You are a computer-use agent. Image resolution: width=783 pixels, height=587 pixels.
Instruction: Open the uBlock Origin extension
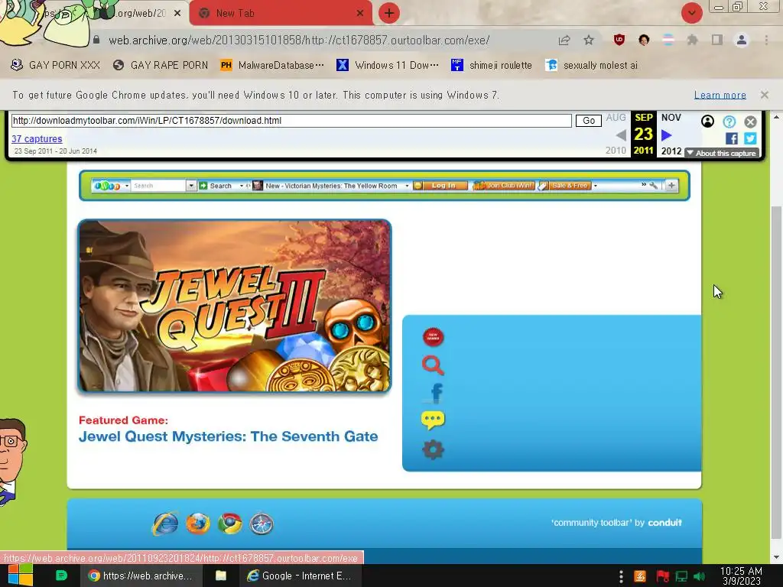click(619, 40)
